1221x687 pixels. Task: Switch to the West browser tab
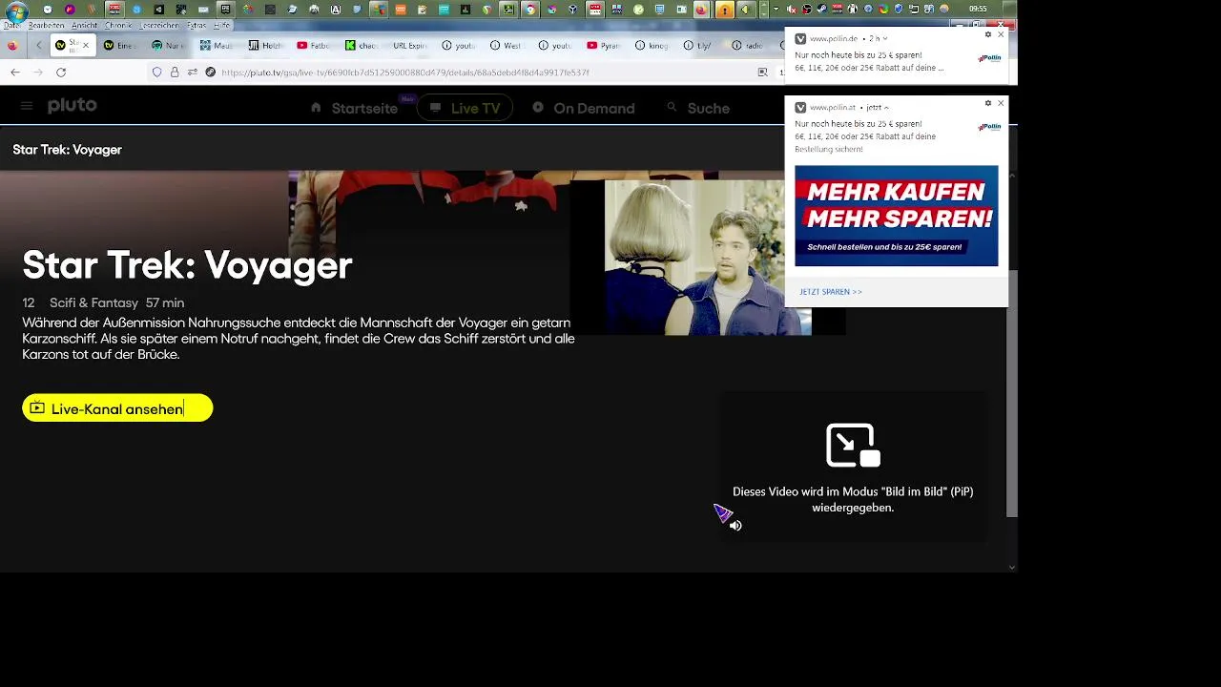[x=507, y=45]
